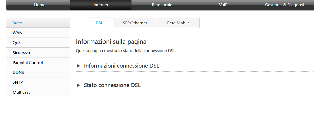
Task: Open Multicast sidebar entry
Action: [38, 92]
